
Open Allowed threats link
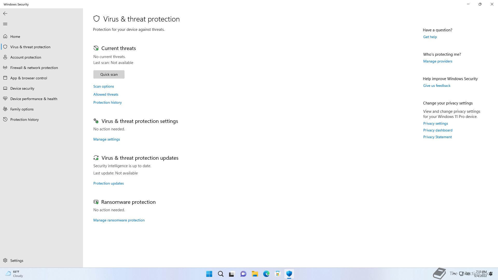tap(106, 94)
